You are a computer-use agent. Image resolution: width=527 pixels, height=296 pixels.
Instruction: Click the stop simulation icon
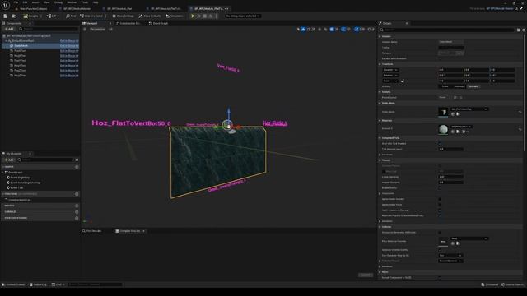point(205,16)
